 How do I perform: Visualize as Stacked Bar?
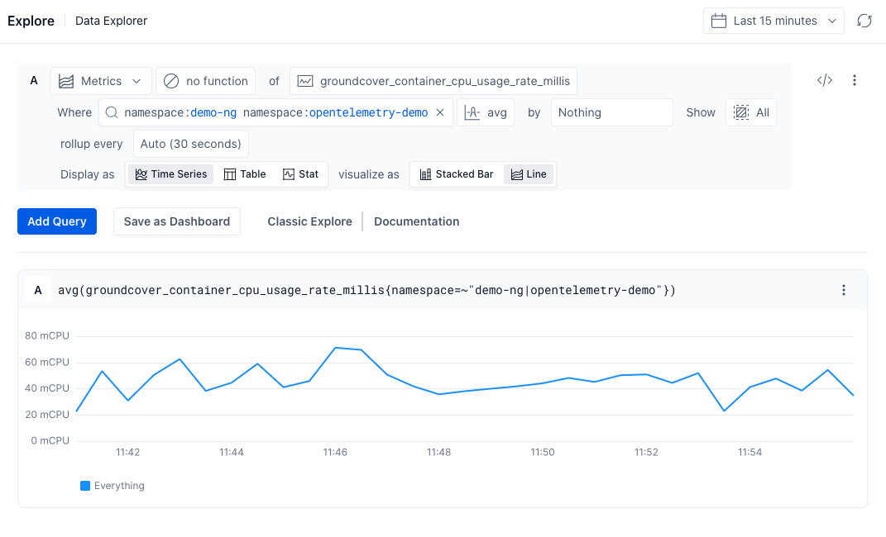(x=456, y=174)
